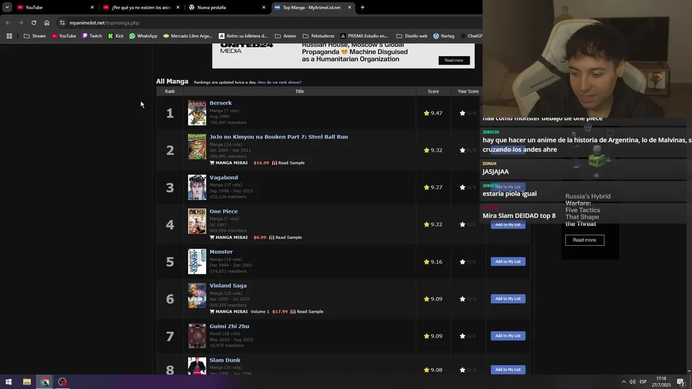Open the Stream bookmark folder
This screenshot has width=692, height=389.
35,36
